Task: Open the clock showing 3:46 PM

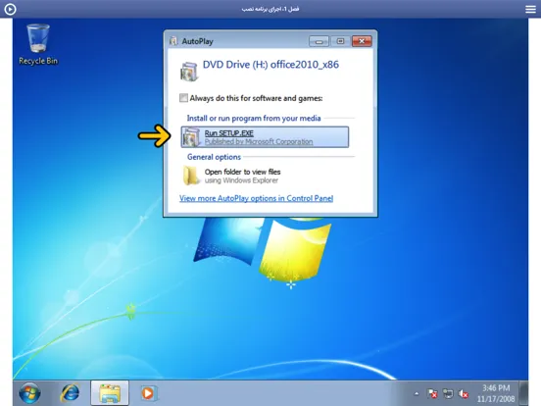Action: coord(496,393)
